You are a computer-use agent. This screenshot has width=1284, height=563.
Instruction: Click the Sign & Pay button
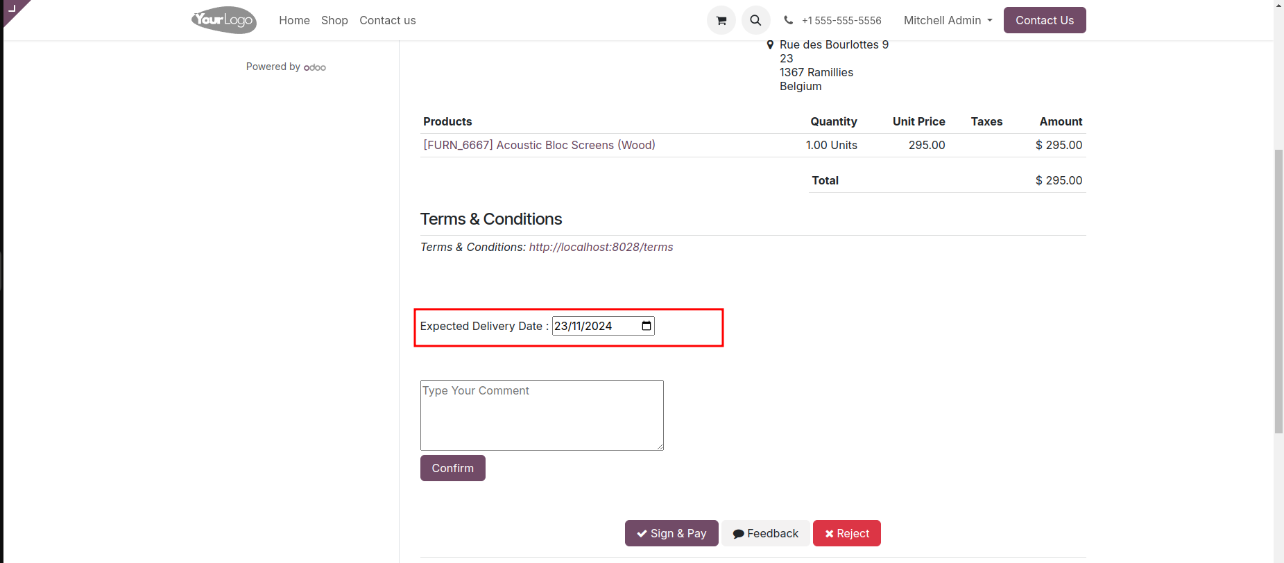(x=671, y=533)
